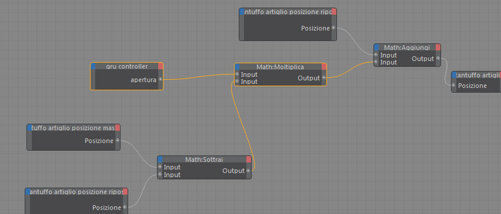The height and width of the screenshot is (214, 501).
Task: Open blue corner of 'ntuffo artiglio posizione ripo' node
Action: pos(242,12)
